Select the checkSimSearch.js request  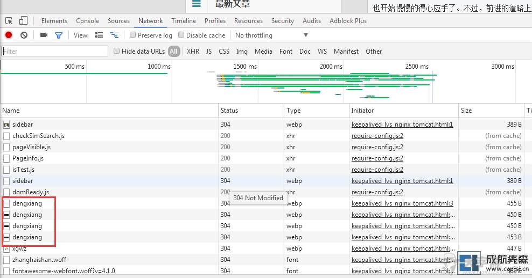(x=38, y=136)
